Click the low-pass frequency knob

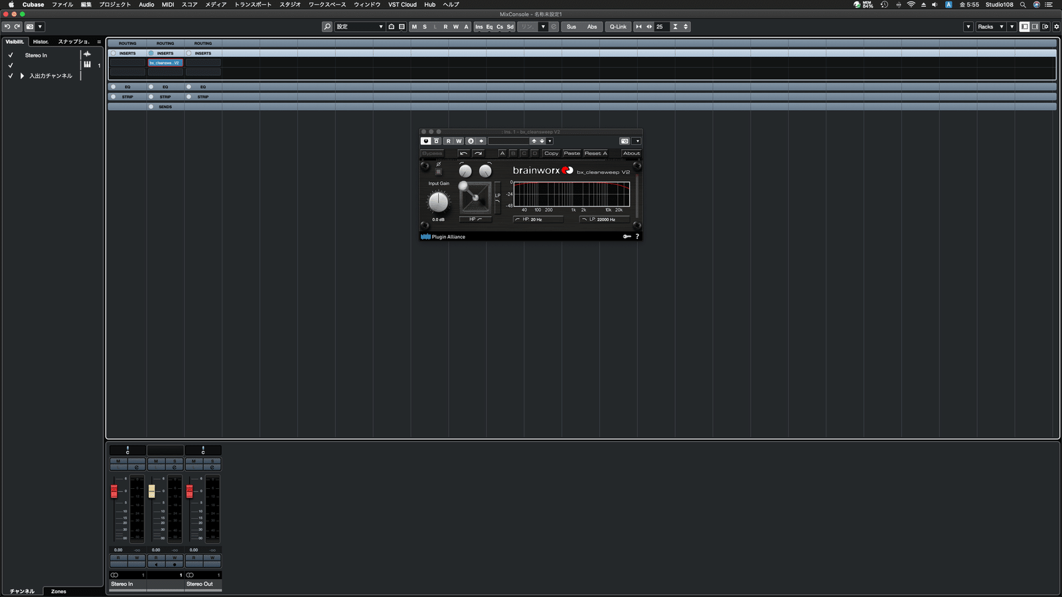pos(485,171)
